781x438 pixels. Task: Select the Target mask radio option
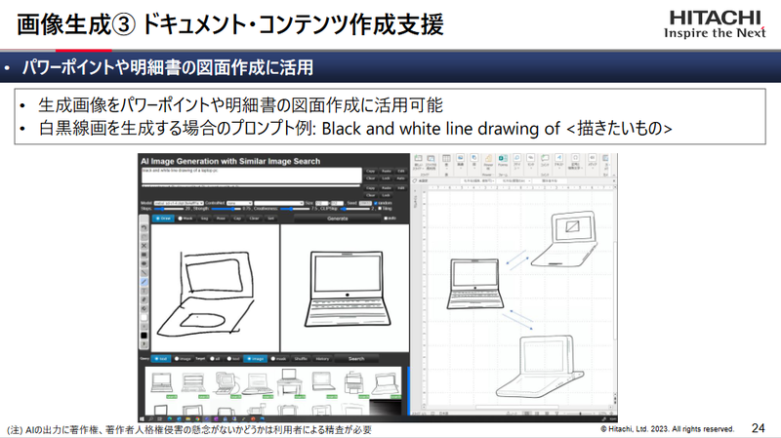coord(279,359)
